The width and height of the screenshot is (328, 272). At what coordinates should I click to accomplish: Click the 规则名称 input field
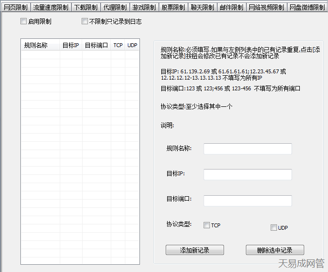click(248, 149)
